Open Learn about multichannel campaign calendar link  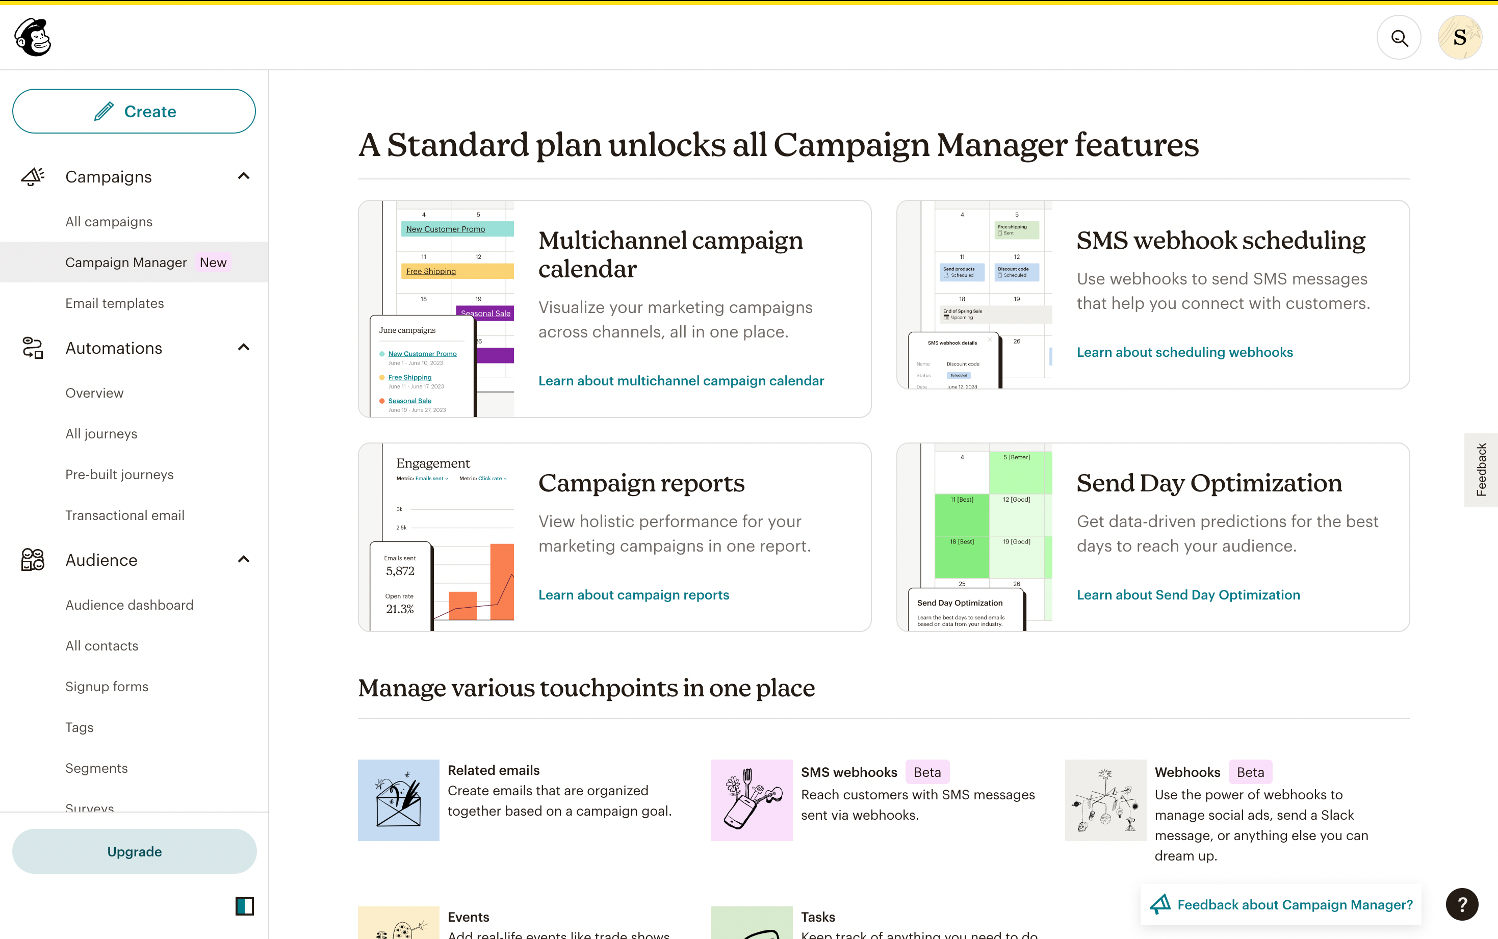[x=681, y=381]
